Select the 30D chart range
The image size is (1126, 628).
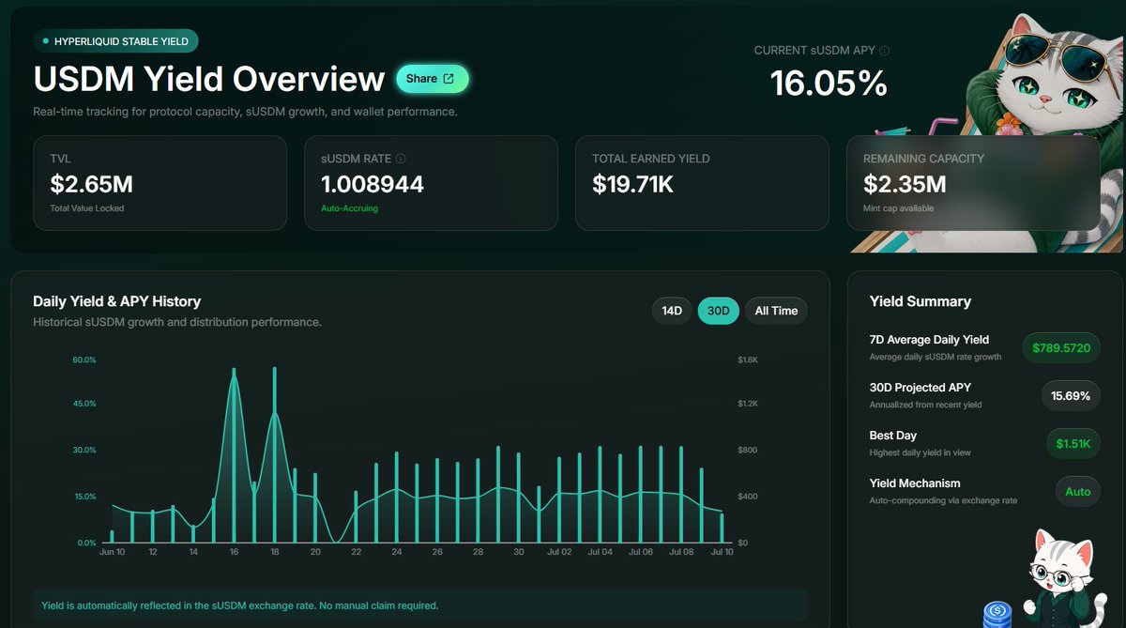(719, 311)
